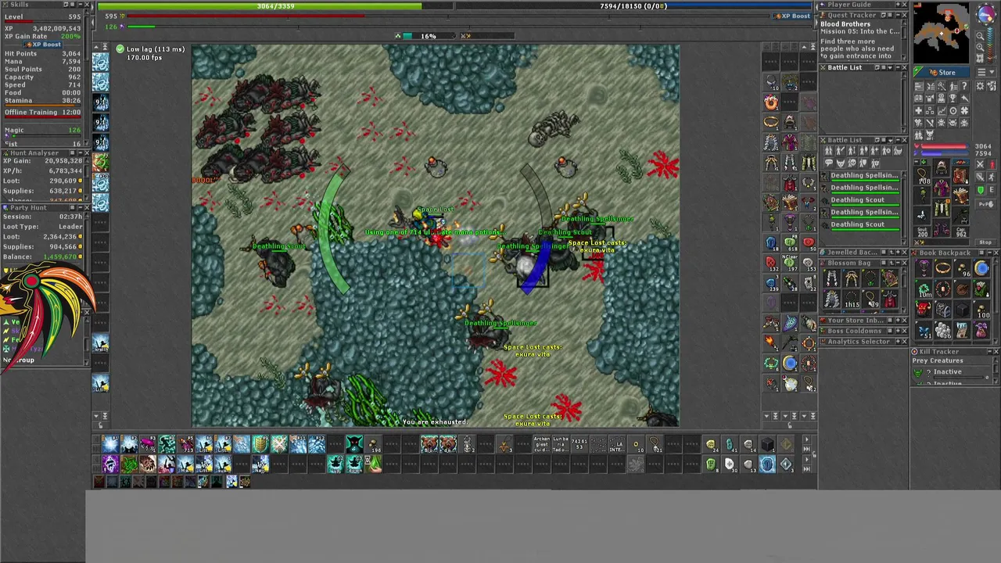Viewport: 1001px width, 563px height.
Task: Enable the stand still red-figure mode
Action: tap(992, 165)
